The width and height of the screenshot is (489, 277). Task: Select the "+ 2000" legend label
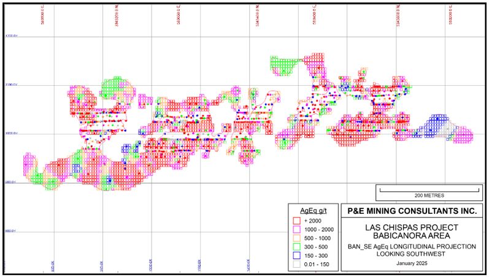(313, 221)
